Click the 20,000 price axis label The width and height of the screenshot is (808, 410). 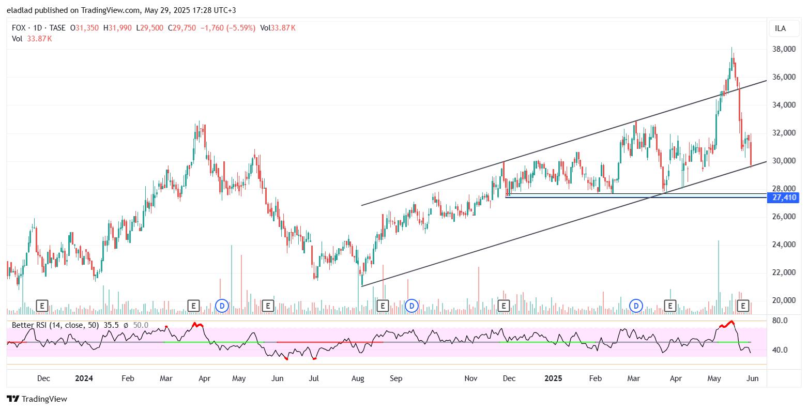click(x=783, y=300)
